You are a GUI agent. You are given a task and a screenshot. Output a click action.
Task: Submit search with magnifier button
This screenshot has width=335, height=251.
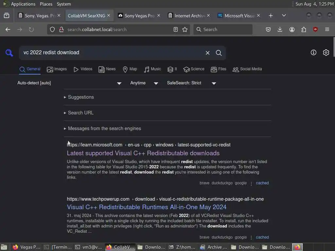tap(219, 53)
